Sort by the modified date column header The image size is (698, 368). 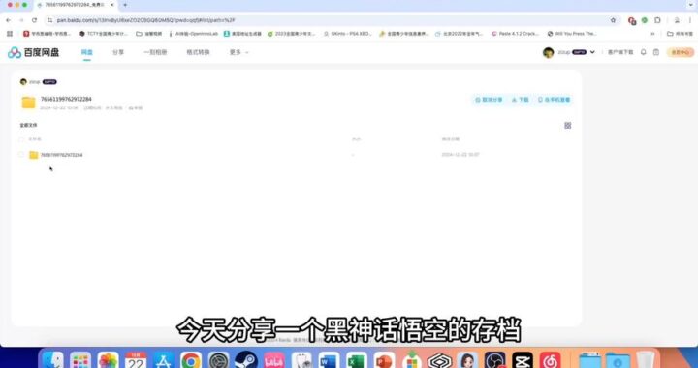450,139
